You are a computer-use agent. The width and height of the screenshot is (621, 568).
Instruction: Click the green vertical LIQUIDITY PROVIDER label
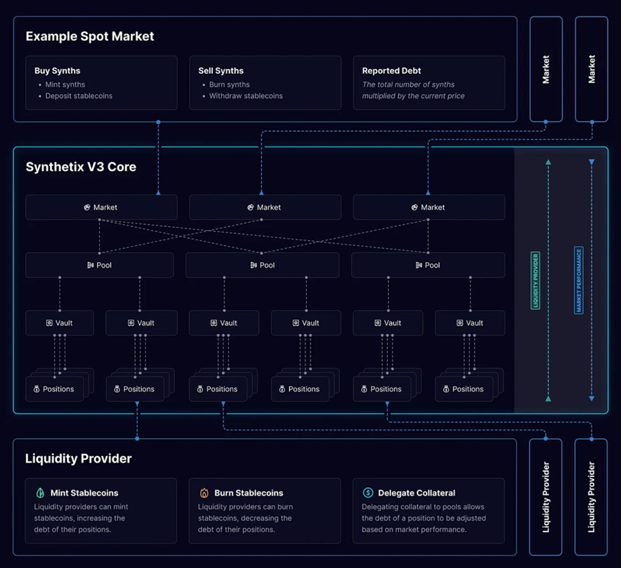click(x=535, y=280)
